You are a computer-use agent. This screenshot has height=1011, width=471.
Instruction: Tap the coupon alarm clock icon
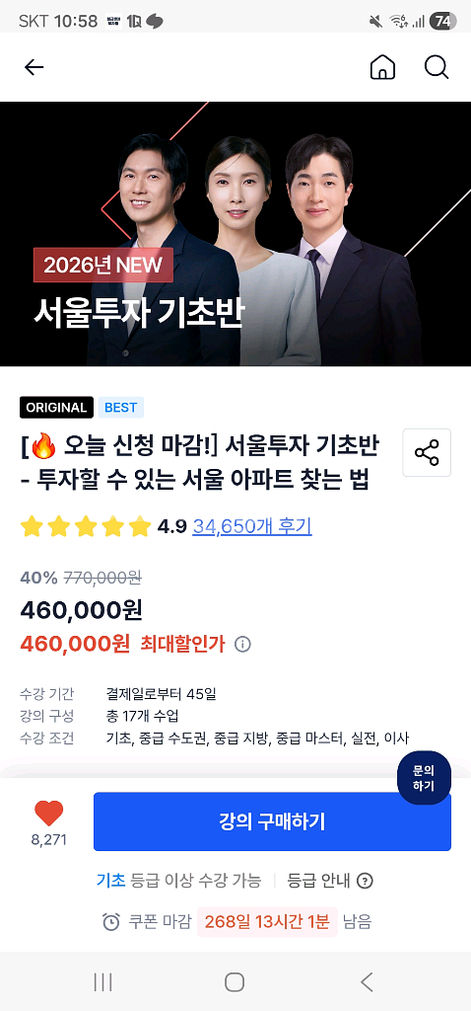point(110,922)
